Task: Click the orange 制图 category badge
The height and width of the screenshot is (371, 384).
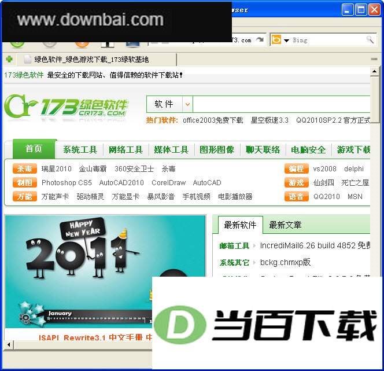Action: (25, 182)
